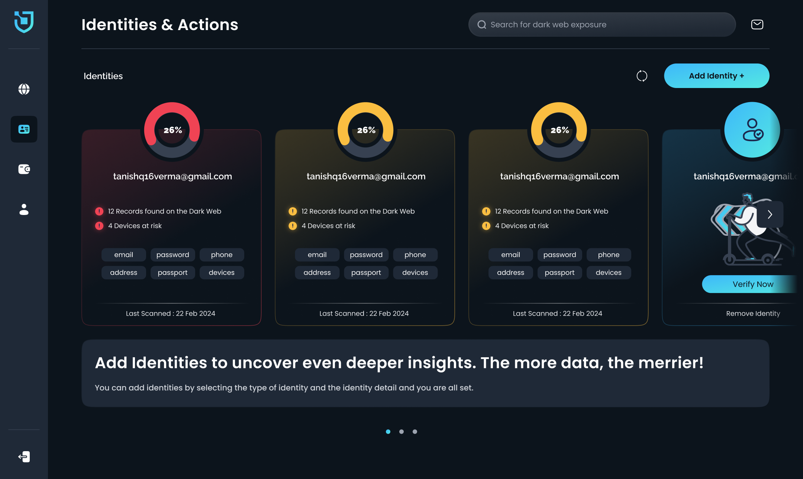Click Add Identities insights banner heading
Viewport: 803px width, 479px height.
tap(399, 363)
